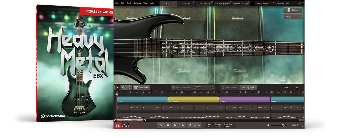
Task: Toggle the 1234 count-in button
Action: [x=198, y=125]
